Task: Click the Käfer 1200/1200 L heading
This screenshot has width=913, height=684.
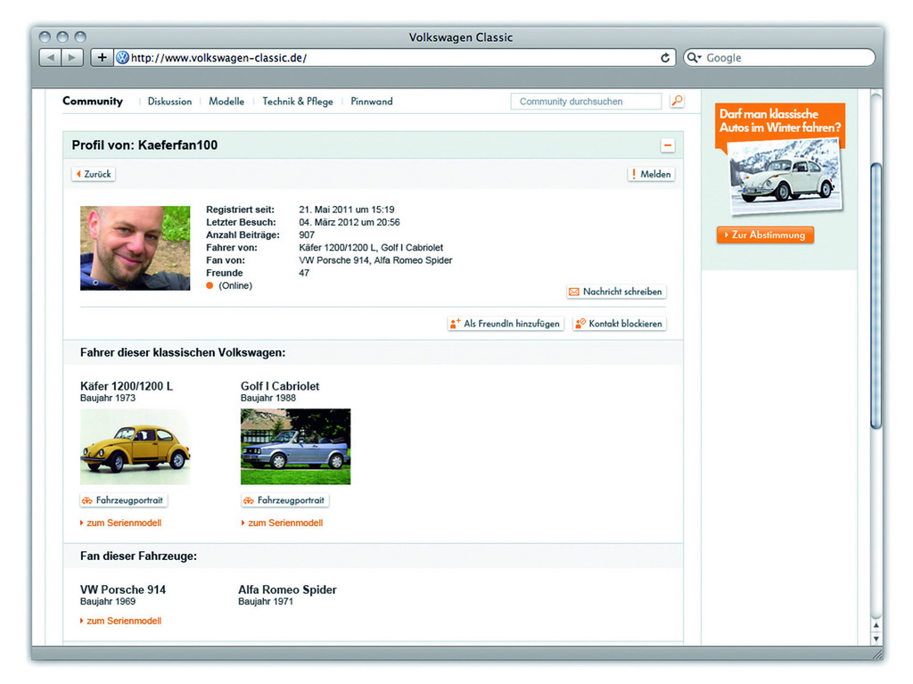Action: [x=127, y=385]
